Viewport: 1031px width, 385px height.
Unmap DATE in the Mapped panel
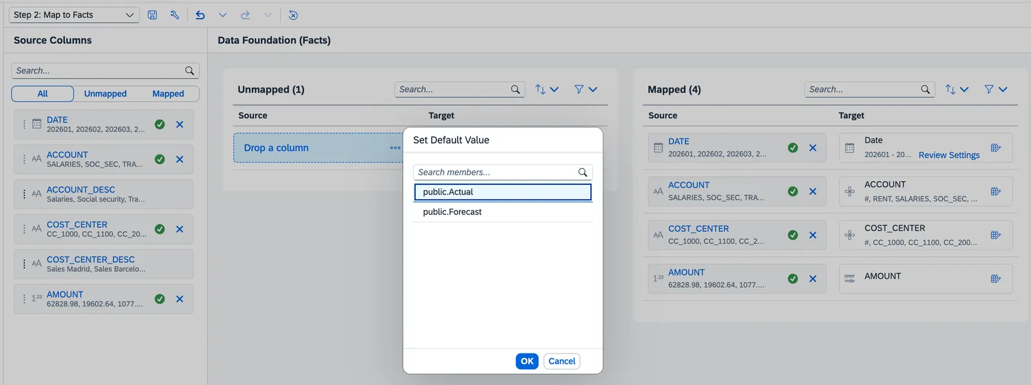(813, 147)
